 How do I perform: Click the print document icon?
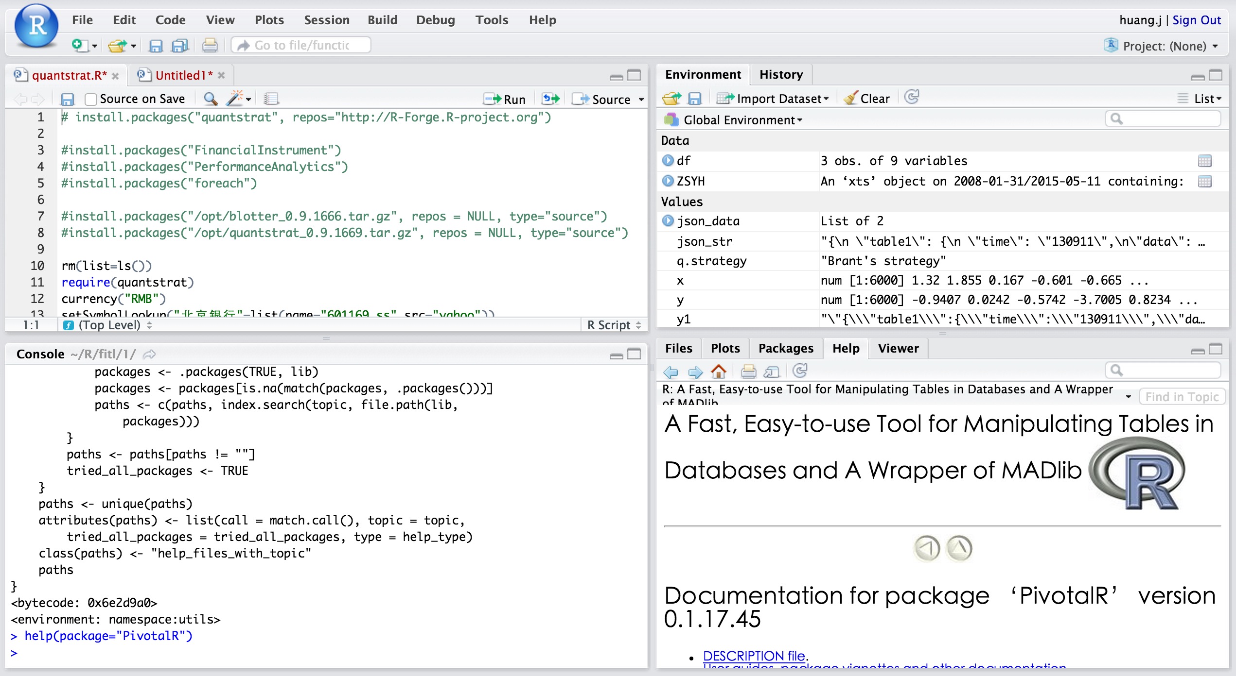pyautogui.click(x=210, y=46)
